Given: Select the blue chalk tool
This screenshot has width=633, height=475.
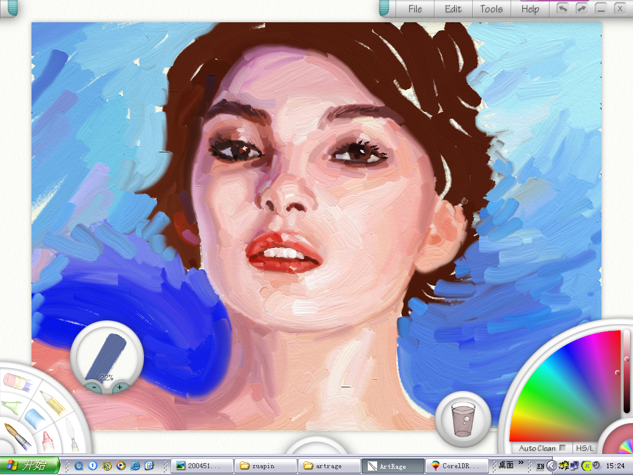Looking at the screenshot, I should point(35,419).
